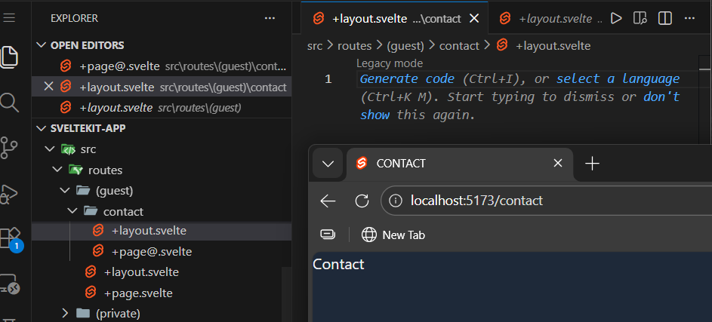Collapse the src folder
This screenshot has height=322, width=712.
49,149
